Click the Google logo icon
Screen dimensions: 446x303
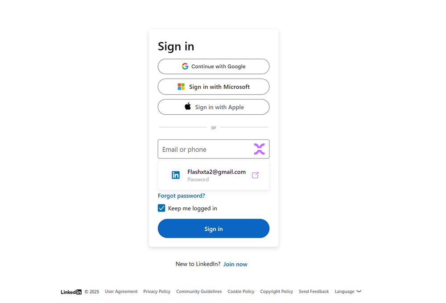[x=185, y=66]
